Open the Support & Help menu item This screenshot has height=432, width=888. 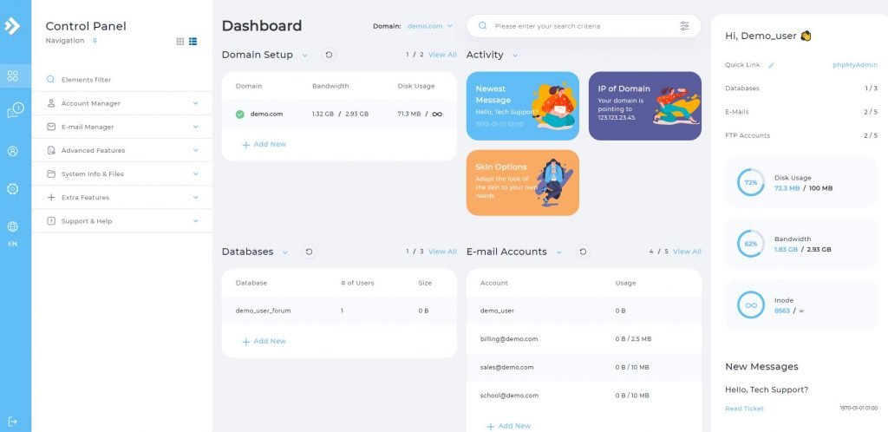(x=121, y=221)
